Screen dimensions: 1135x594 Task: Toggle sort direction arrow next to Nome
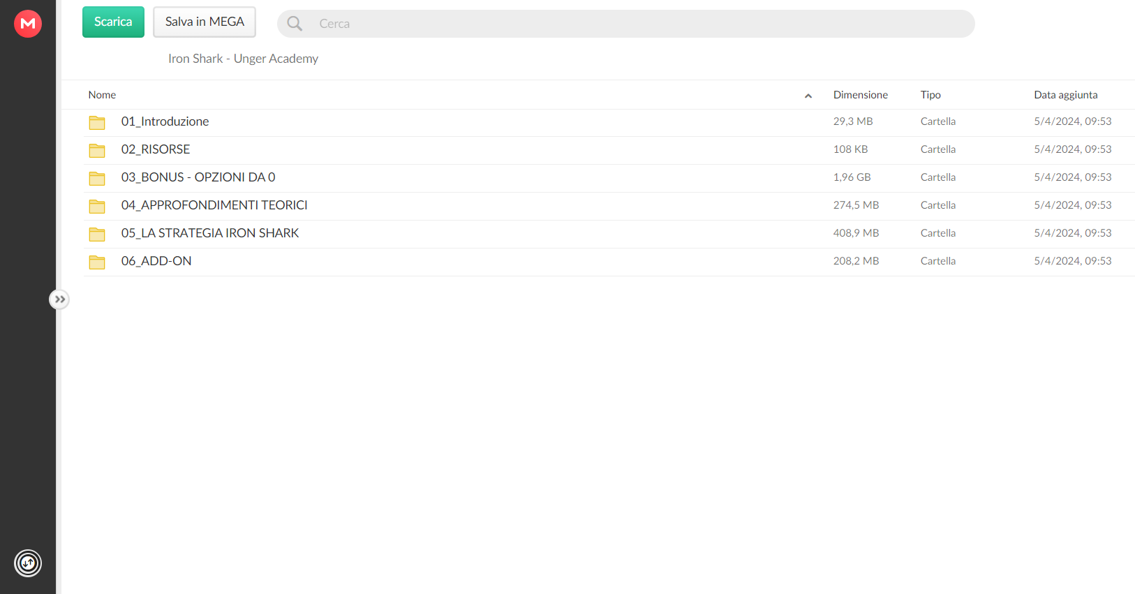[808, 96]
